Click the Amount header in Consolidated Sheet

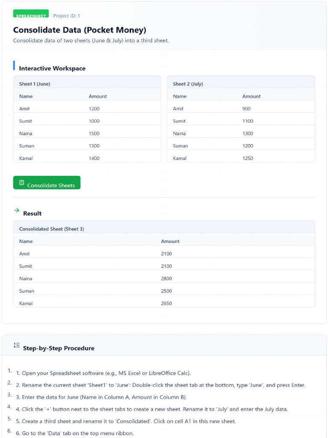tap(170, 241)
